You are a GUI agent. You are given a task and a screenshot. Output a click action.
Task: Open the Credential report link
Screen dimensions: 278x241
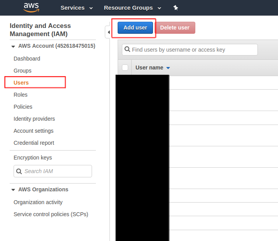(x=34, y=143)
